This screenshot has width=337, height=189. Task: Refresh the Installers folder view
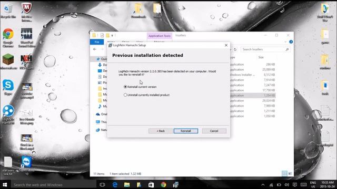(x=235, y=49)
